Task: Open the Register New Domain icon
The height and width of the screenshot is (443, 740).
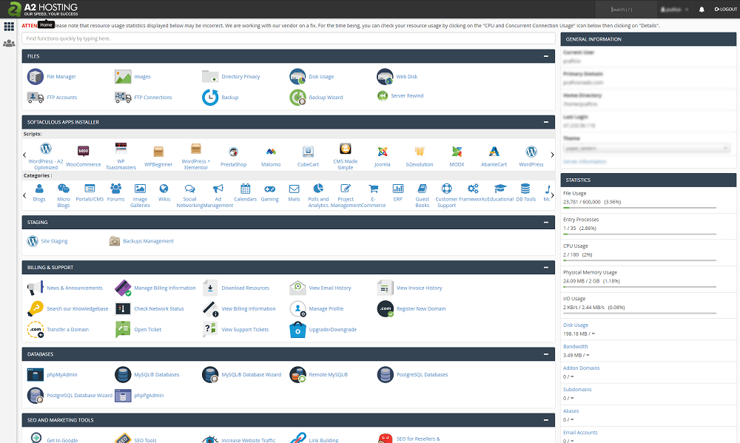Action: pyautogui.click(x=385, y=308)
